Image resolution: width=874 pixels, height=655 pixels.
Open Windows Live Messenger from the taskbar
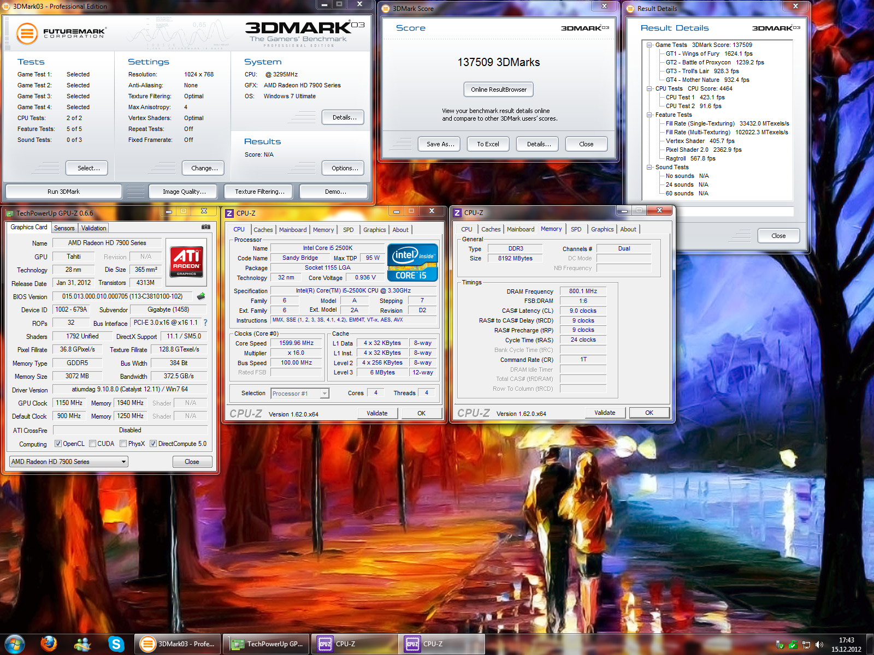[x=82, y=644]
